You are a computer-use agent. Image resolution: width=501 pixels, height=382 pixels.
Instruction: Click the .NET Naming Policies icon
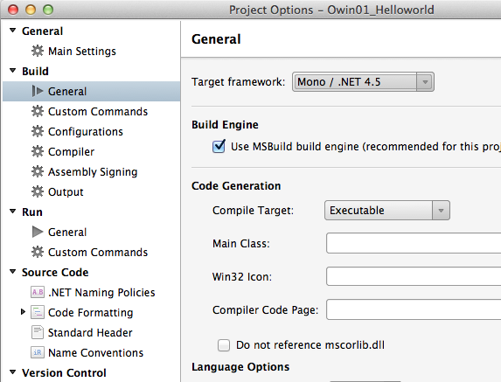point(38,292)
